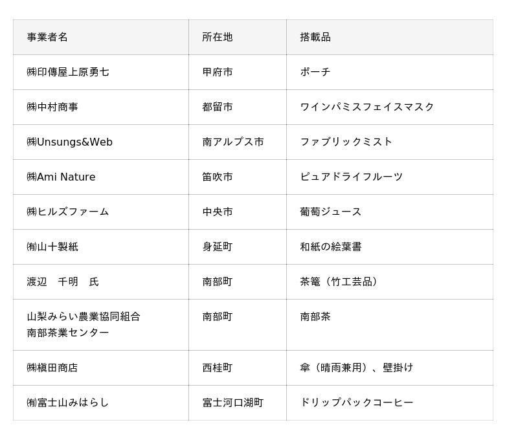Image resolution: width=518 pixels, height=440 pixels.
Task: Click the ㈲富士山みはらし cell
Action: pos(68,402)
